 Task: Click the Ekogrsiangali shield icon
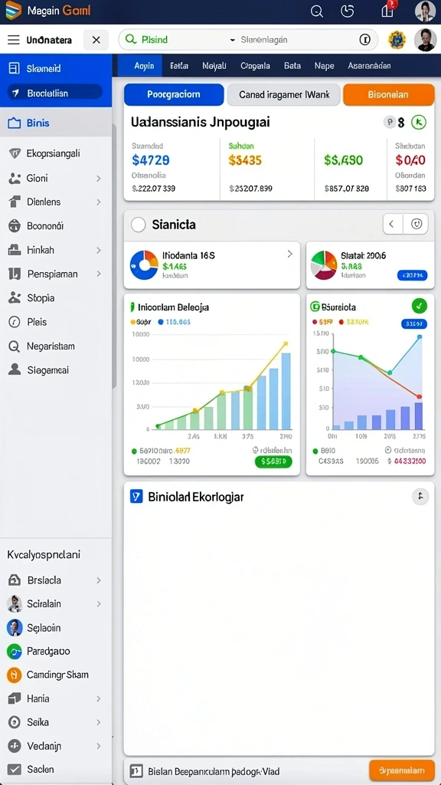pos(15,153)
